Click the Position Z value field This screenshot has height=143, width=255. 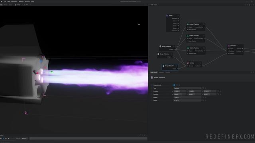pyautogui.click(x=210, y=91)
